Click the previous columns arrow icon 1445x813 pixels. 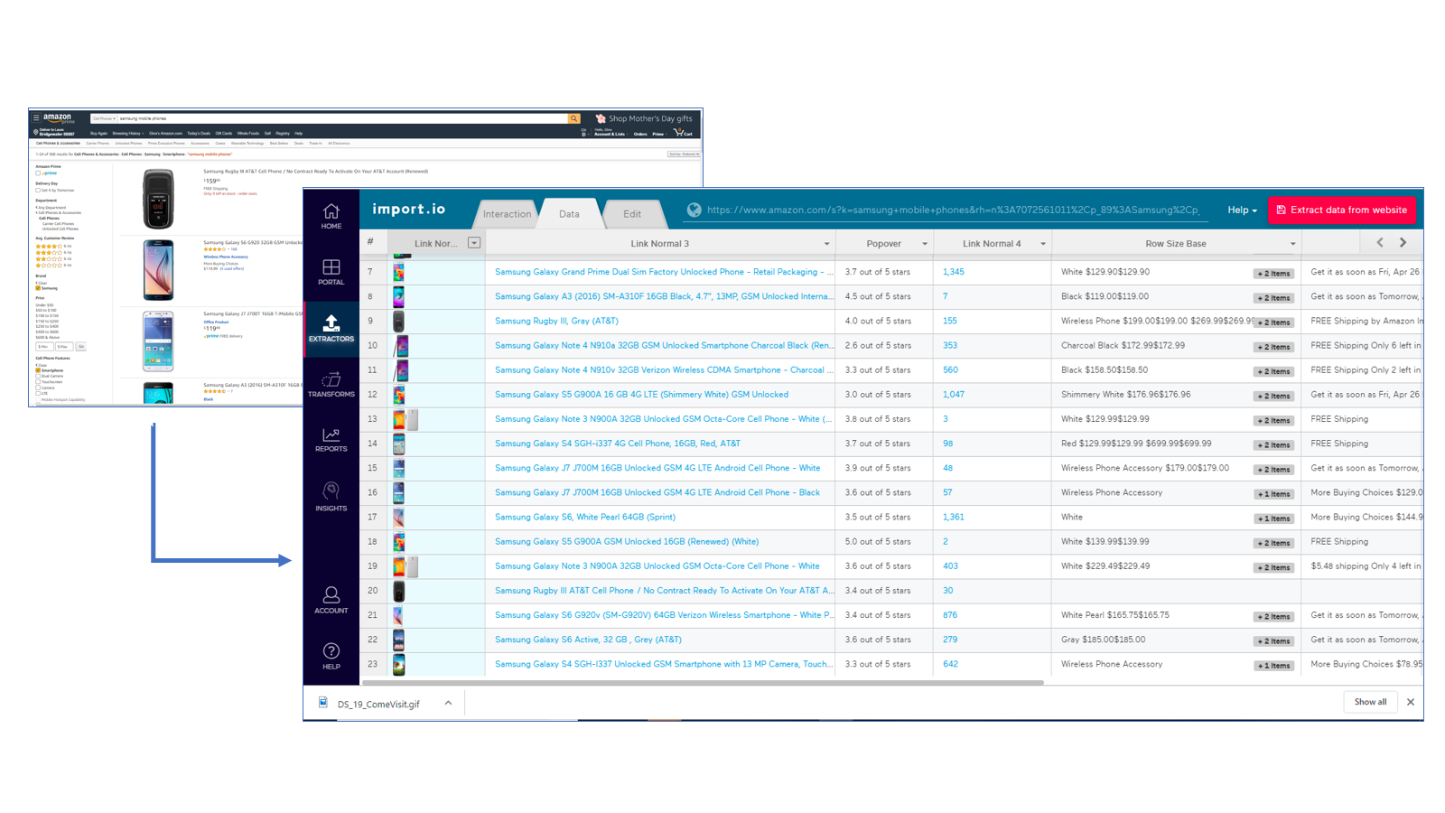click(x=1379, y=242)
